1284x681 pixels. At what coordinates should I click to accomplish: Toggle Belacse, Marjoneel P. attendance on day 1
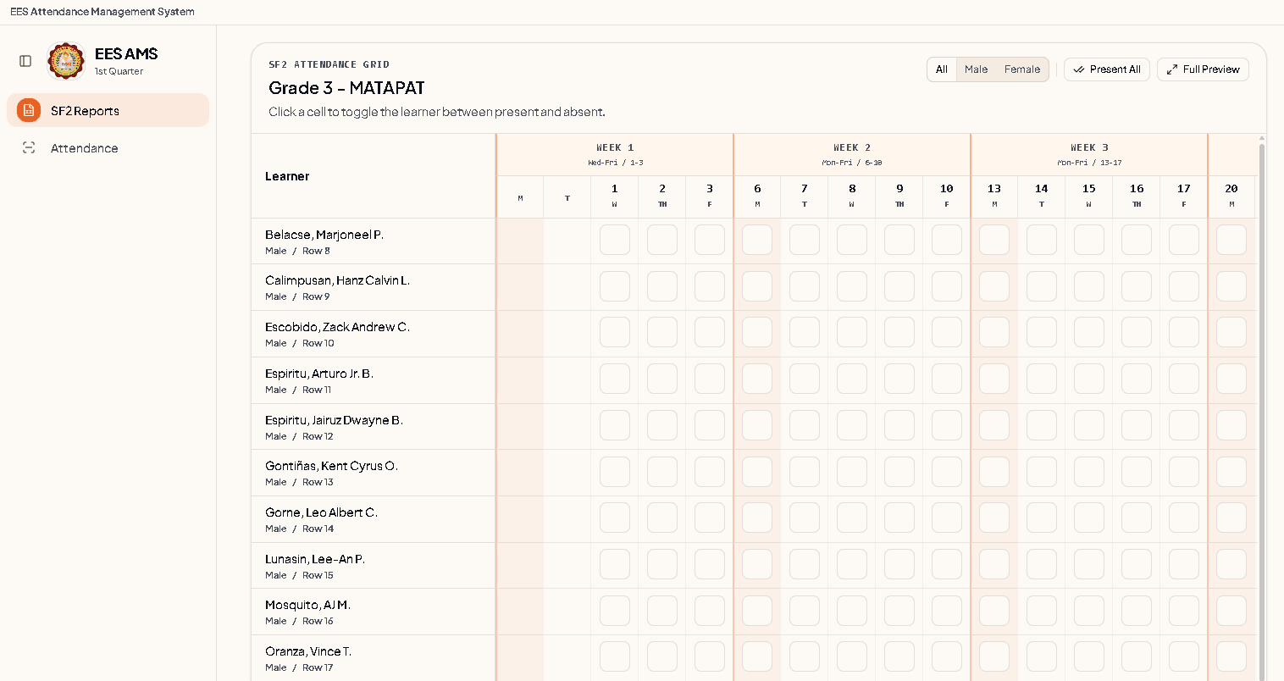(x=615, y=240)
